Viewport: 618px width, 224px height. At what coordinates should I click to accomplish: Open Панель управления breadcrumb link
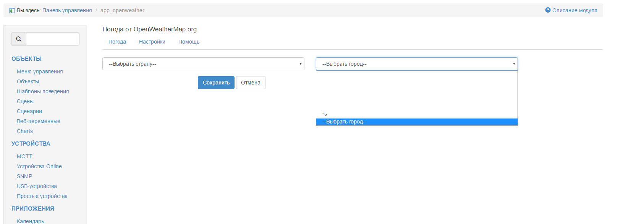67,10
